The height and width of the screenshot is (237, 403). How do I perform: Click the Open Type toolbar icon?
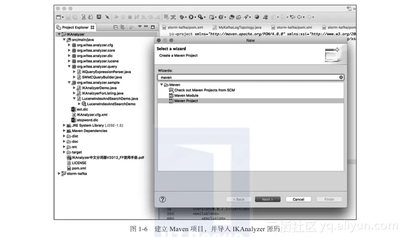(x=232, y=17)
